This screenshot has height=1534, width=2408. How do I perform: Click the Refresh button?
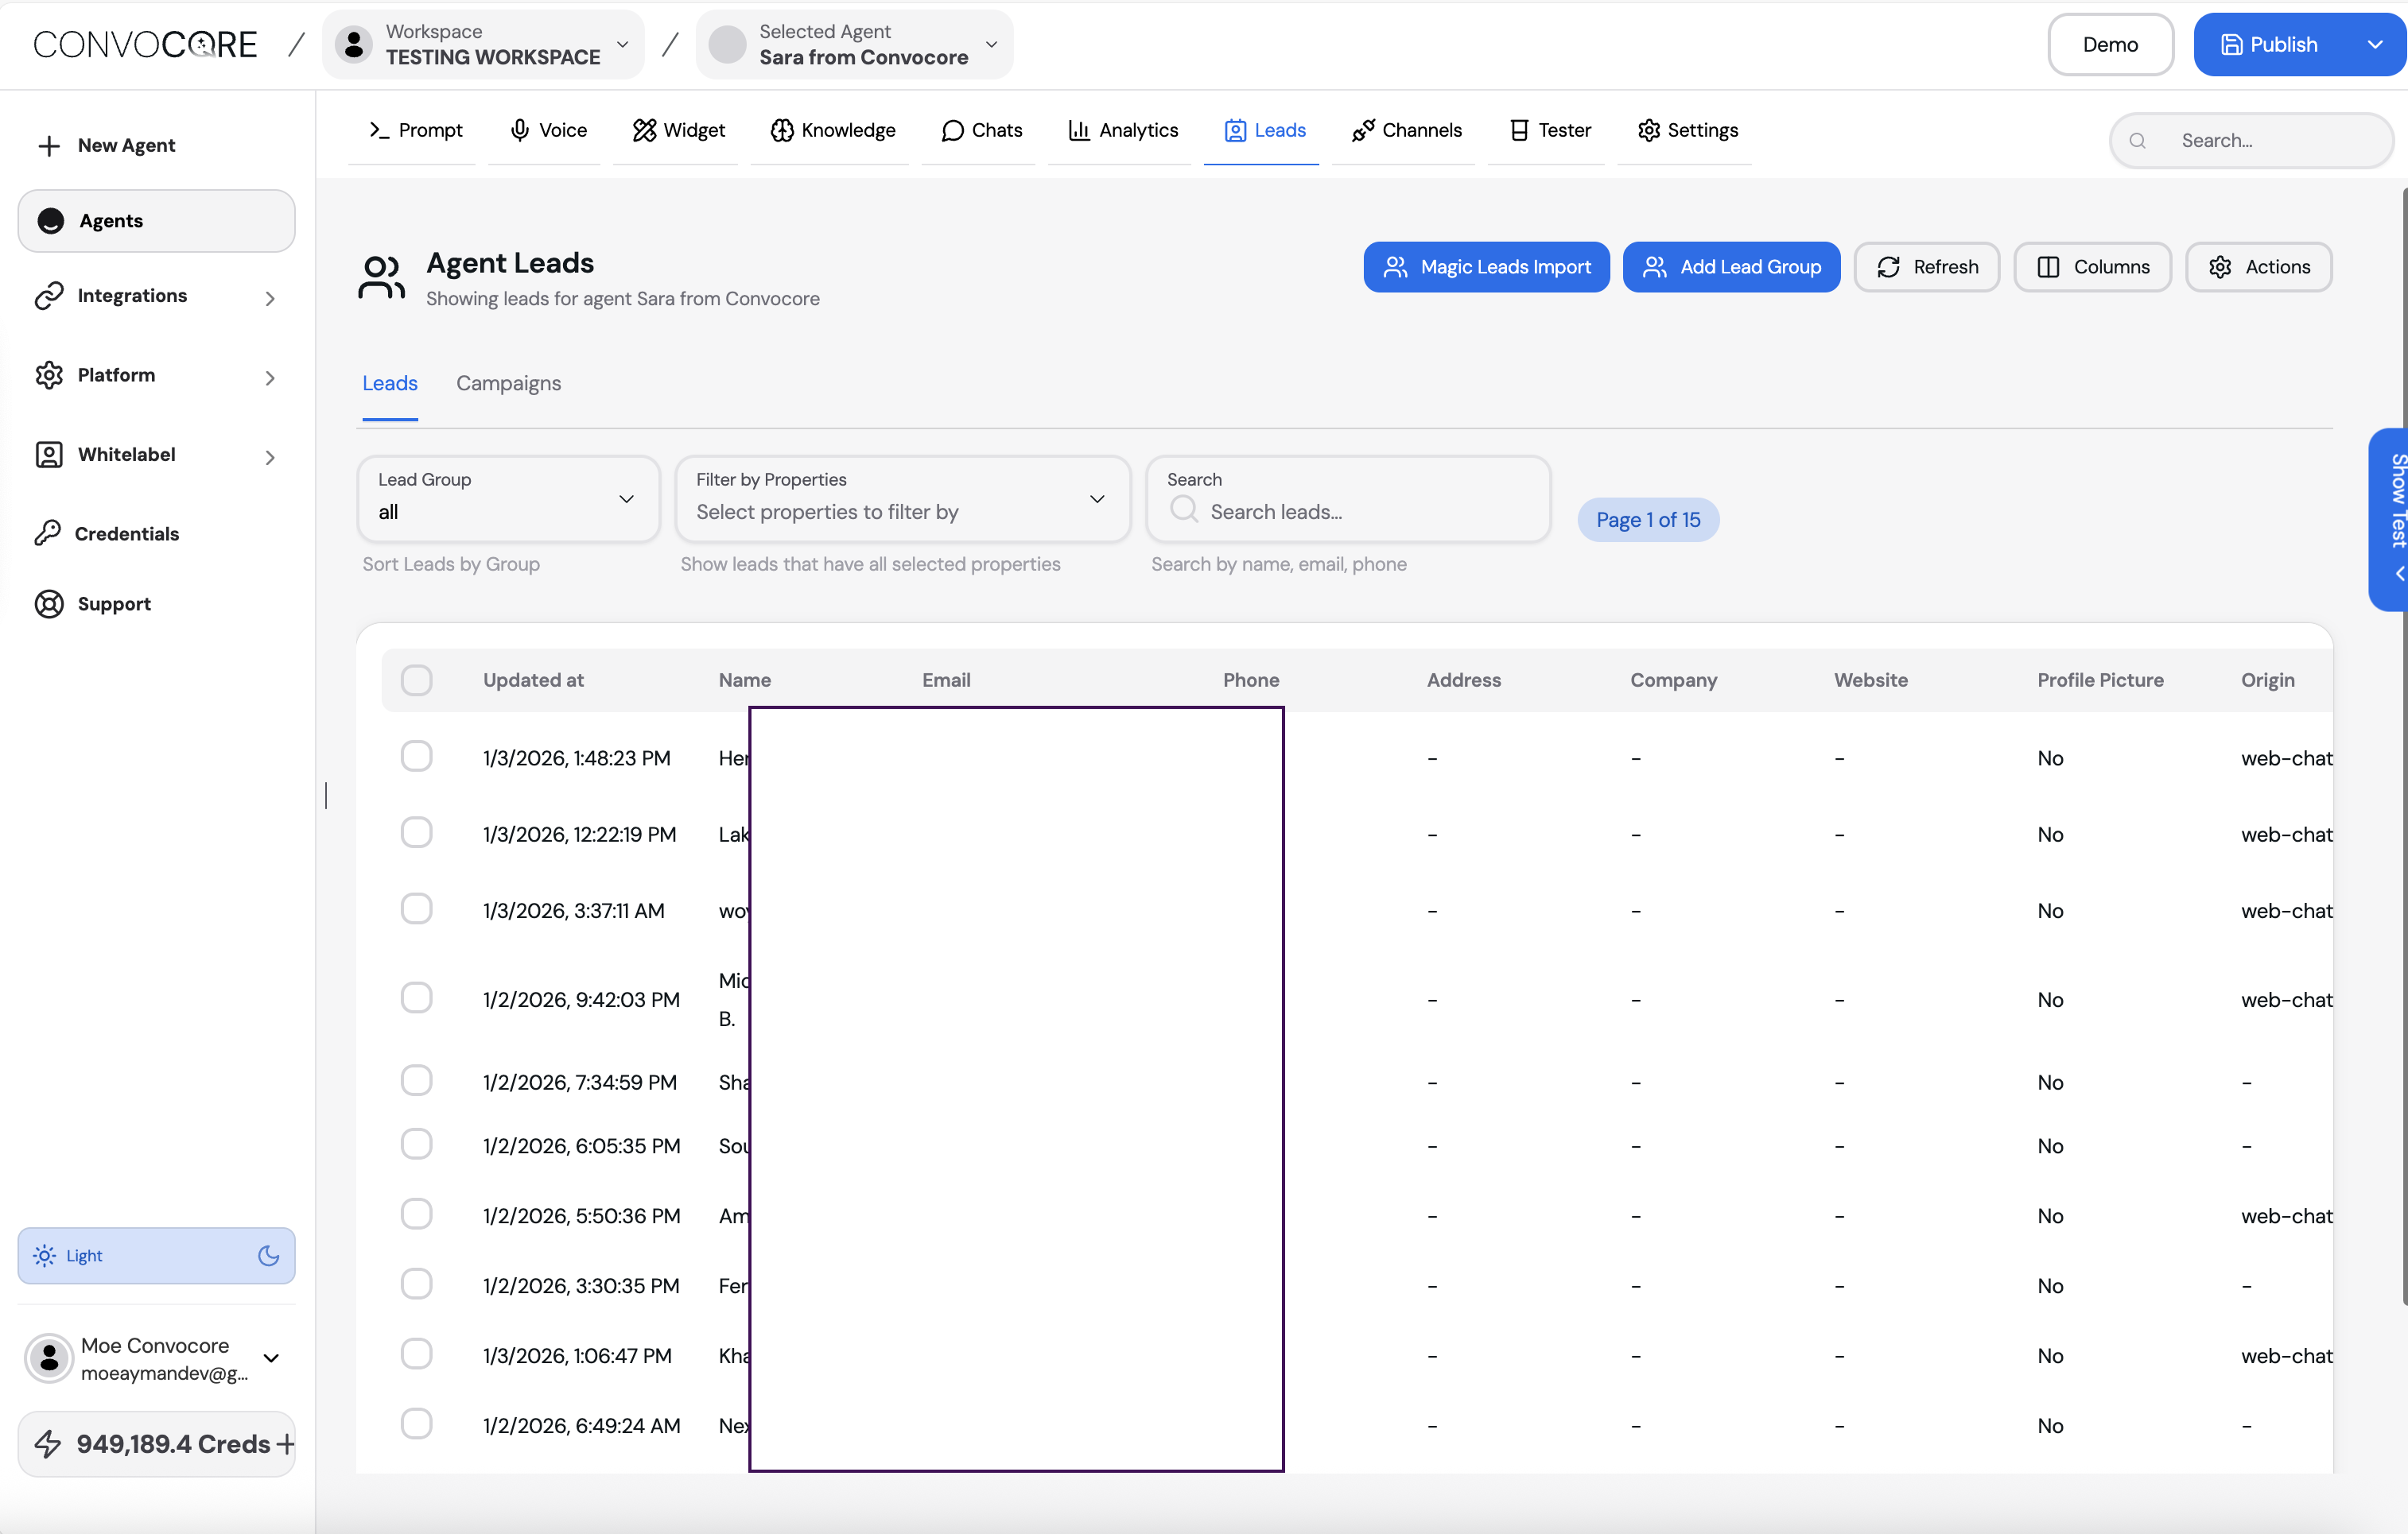[1926, 267]
